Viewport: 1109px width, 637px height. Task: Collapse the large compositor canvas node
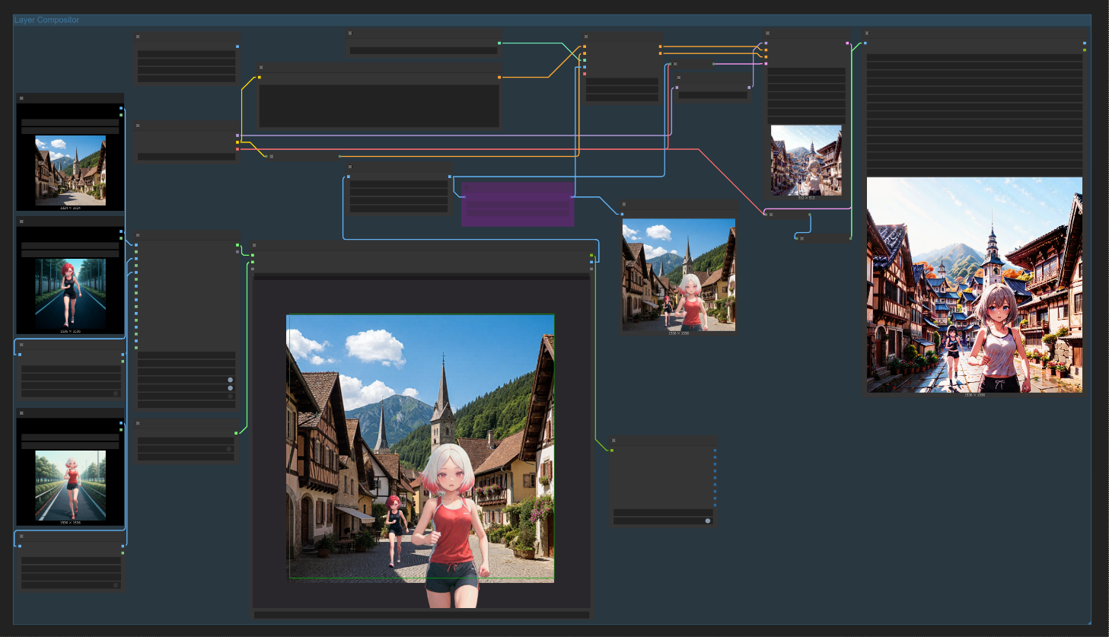click(x=255, y=247)
